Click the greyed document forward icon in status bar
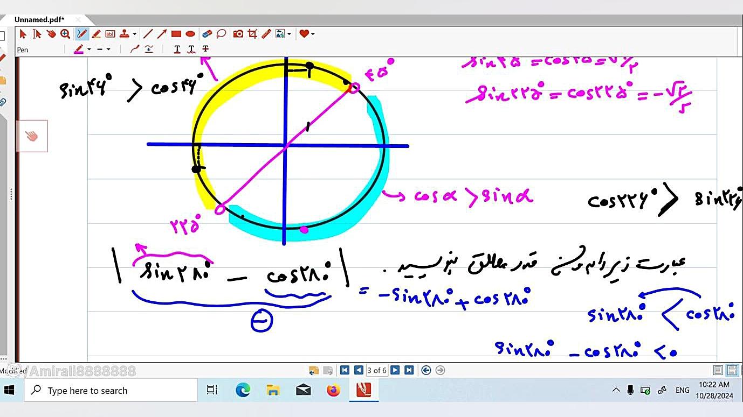The image size is (743, 417). [327, 370]
